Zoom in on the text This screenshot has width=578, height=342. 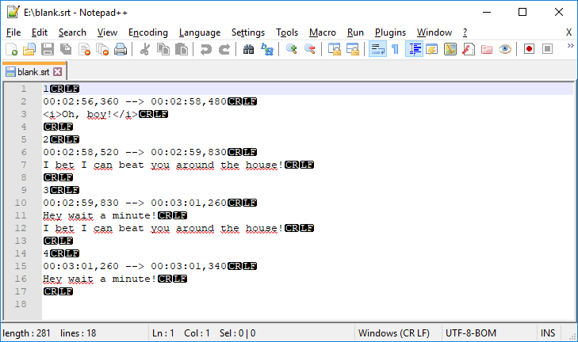pos(291,49)
